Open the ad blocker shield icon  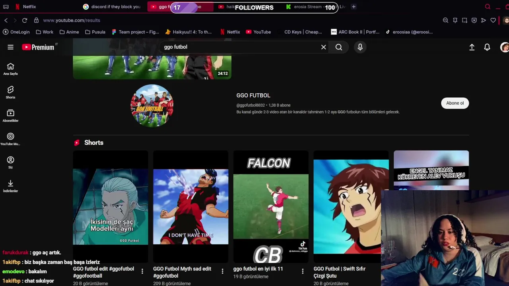[474, 20]
